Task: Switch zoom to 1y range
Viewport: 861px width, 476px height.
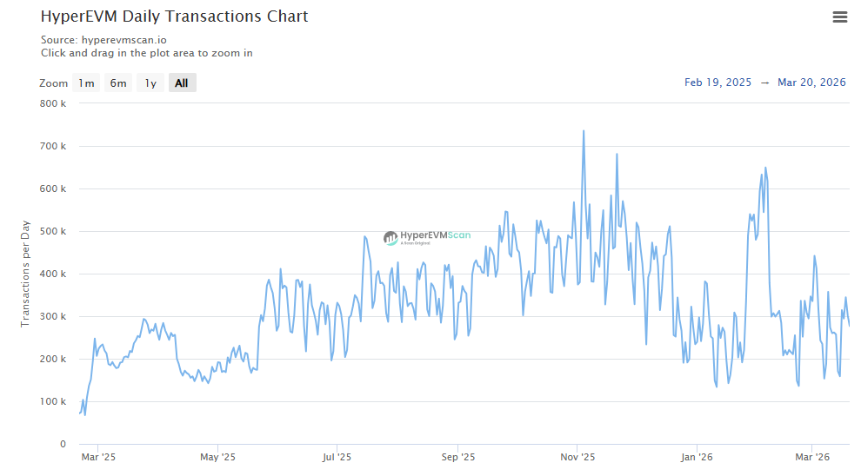Action: pyautogui.click(x=150, y=83)
